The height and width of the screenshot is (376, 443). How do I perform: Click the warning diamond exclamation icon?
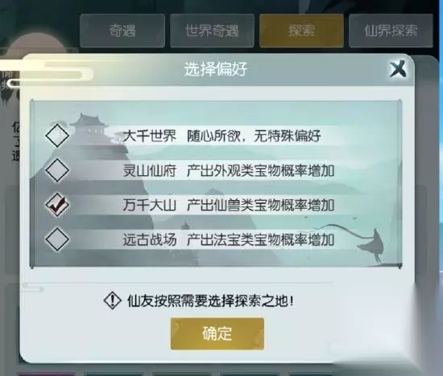112,300
